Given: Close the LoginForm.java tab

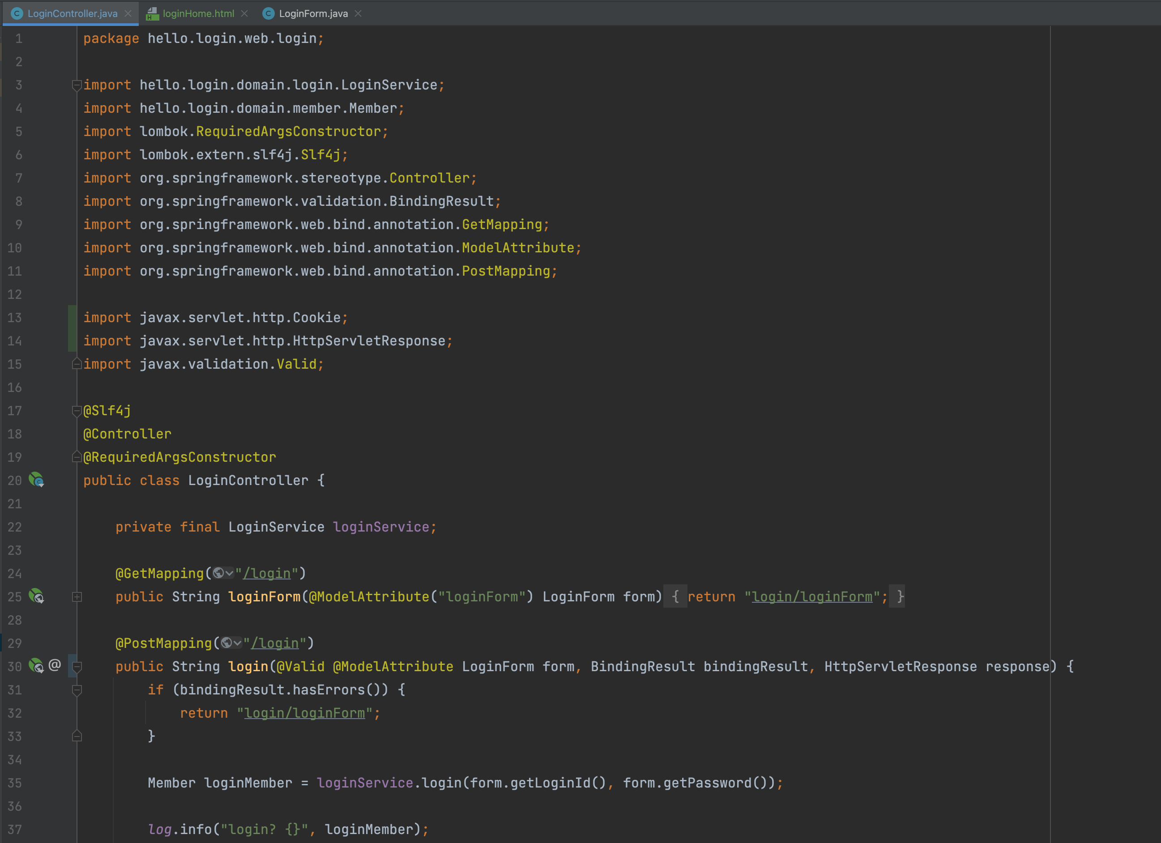Looking at the screenshot, I should pos(359,14).
